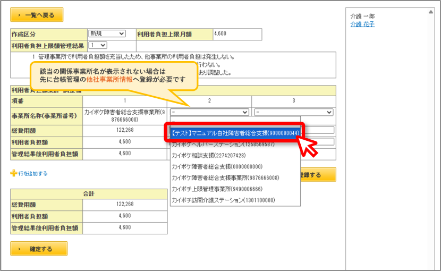This screenshot has width=441, height=271.
Task: Open the 作成区分 dropdown showing 新規
Action: pyautogui.click(x=107, y=33)
